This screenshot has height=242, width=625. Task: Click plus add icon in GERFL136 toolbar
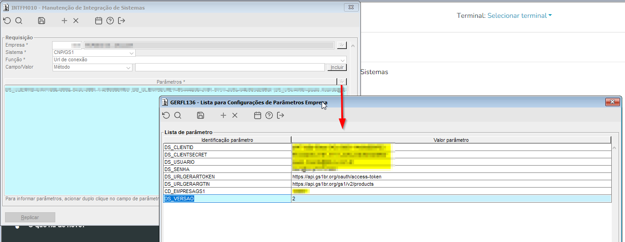click(x=223, y=115)
